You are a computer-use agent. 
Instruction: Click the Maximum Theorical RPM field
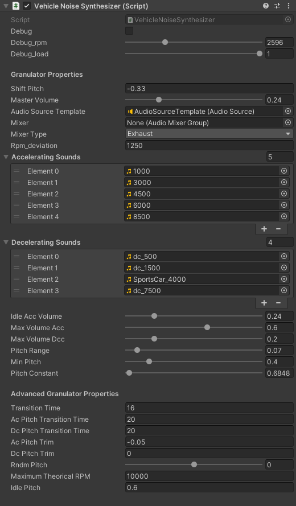[209, 476]
